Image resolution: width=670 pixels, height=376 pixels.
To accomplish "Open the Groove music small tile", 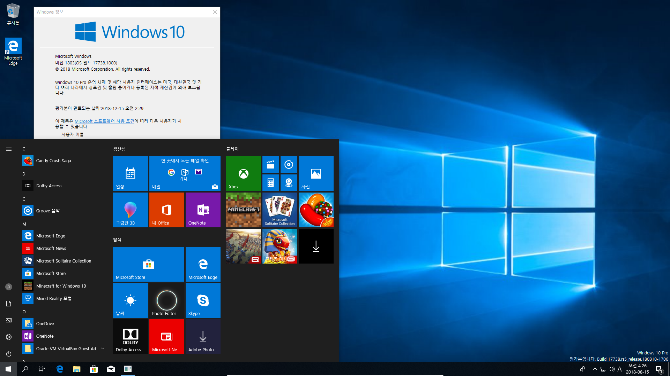I will 289,164.
